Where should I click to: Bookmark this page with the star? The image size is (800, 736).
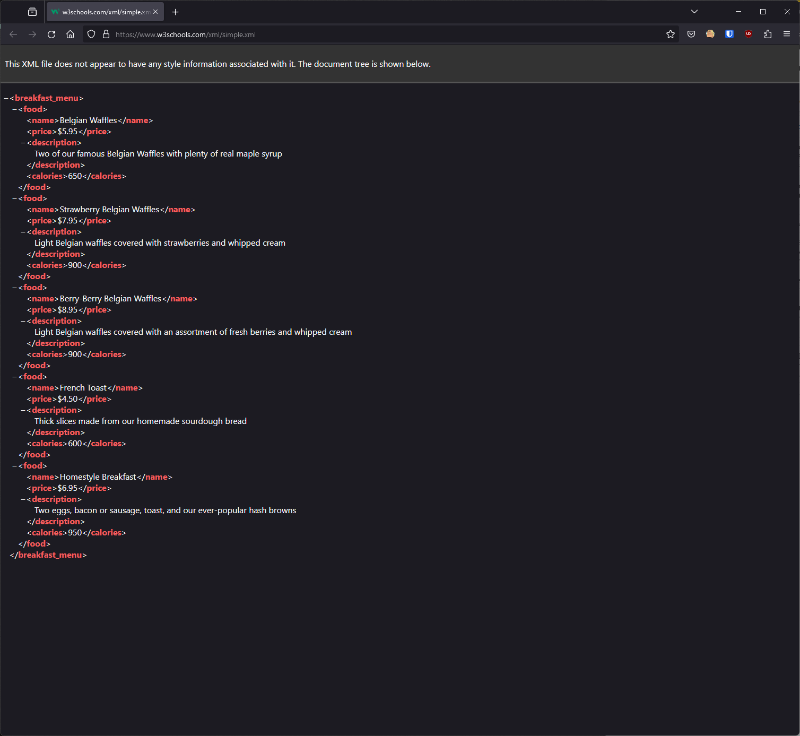670,34
